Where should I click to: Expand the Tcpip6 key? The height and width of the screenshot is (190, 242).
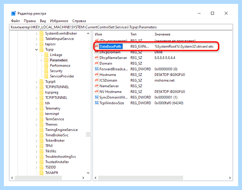(36, 82)
